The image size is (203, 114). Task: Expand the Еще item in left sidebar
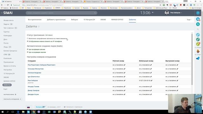click(6, 89)
